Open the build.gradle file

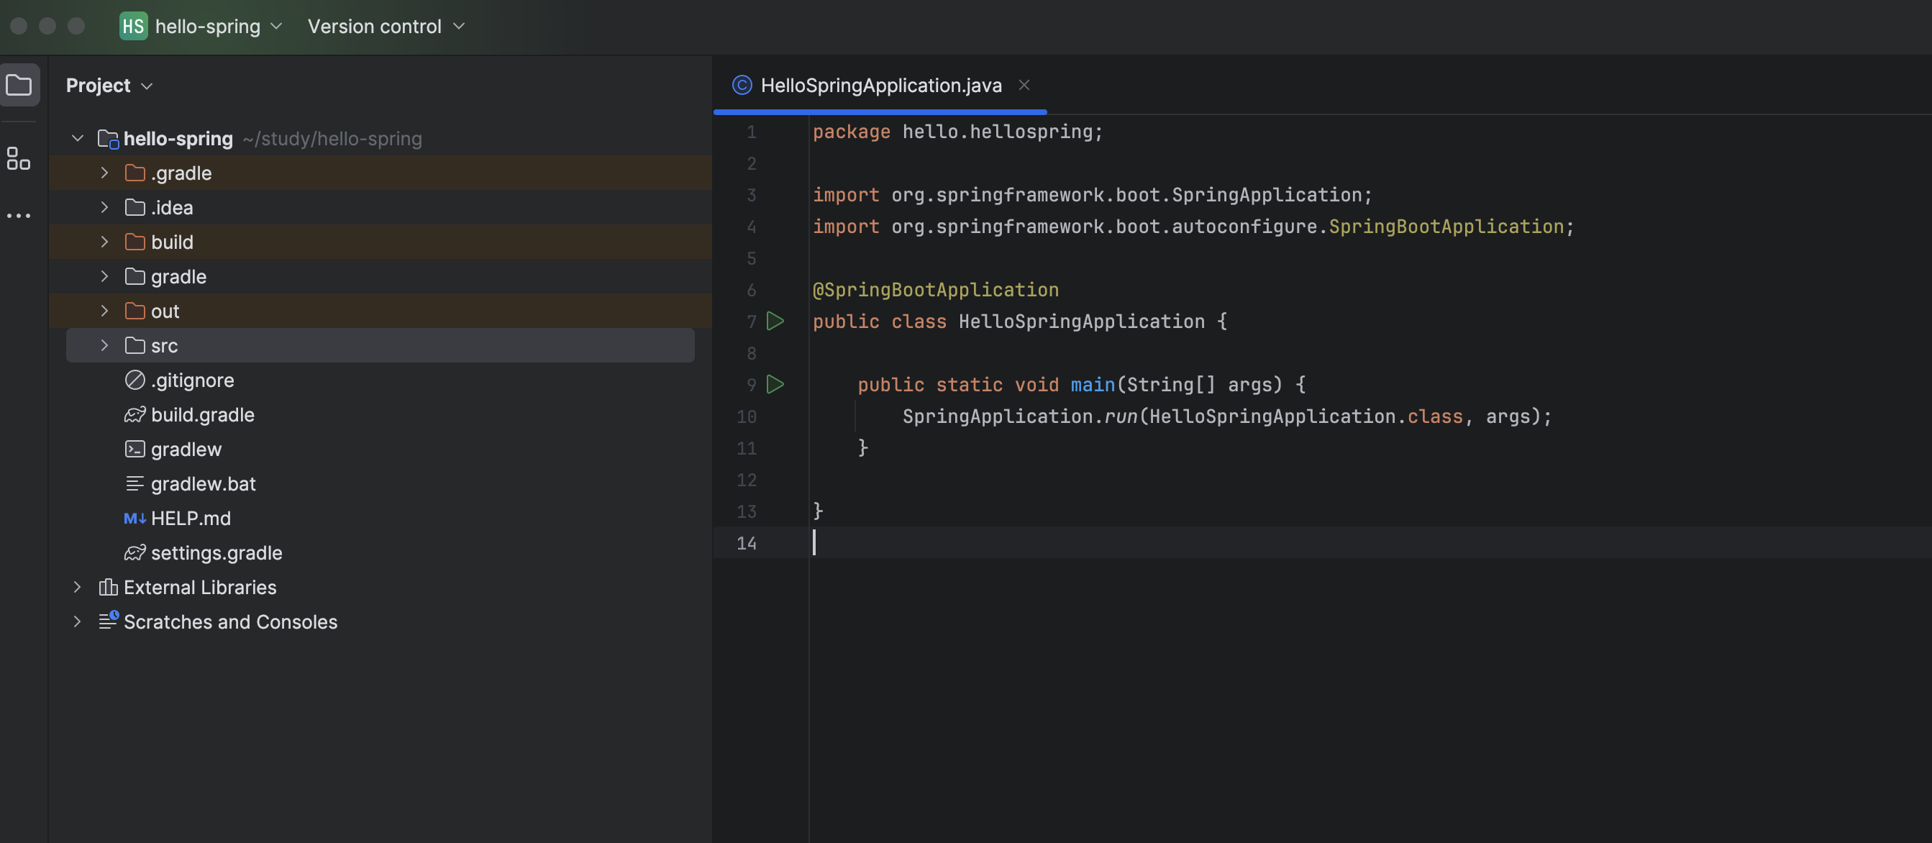click(x=201, y=415)
